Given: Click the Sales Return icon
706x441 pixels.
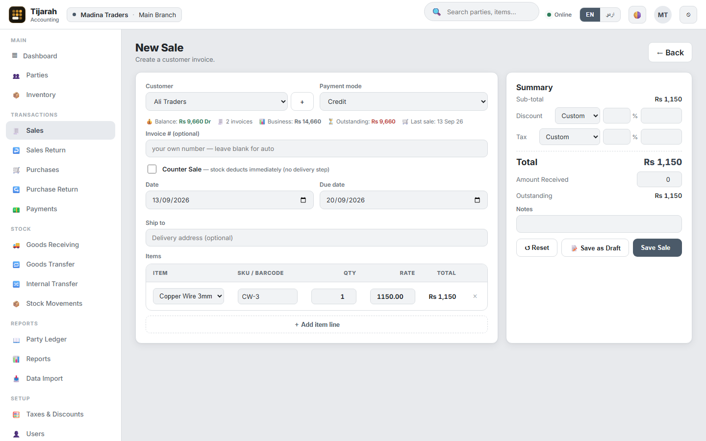Looking at the screenshot, I should pyautogui.click(x=16, y=150).
